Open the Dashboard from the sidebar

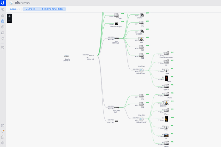pyautogui.click(x=3, y=9)
